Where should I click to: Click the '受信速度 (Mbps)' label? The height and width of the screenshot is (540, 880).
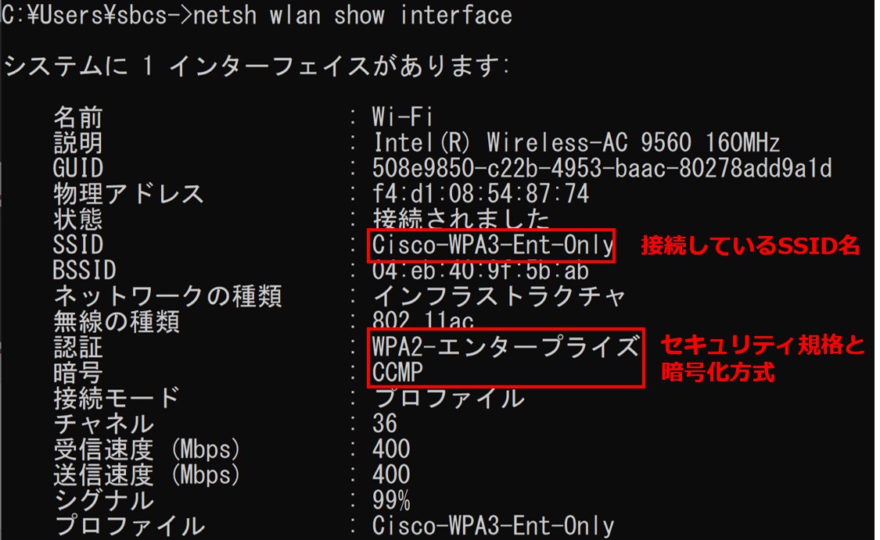point(146,449)
